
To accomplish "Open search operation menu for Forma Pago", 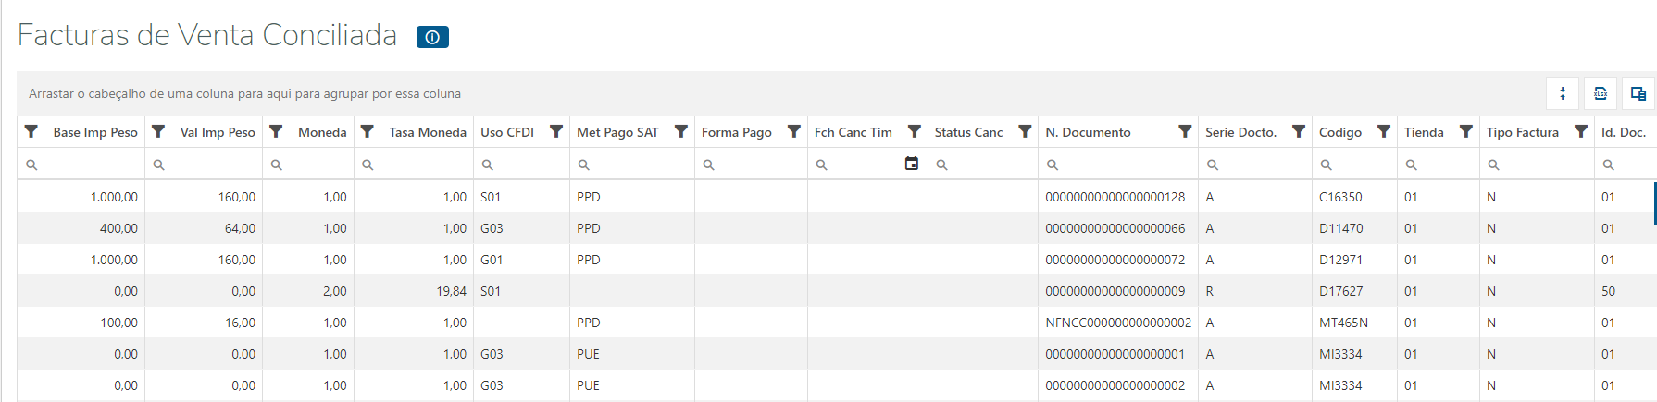I will (708, 164).
